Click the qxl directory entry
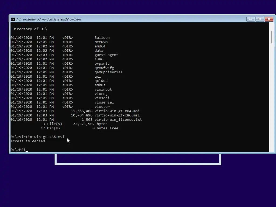Screen dimensions: 276x207 [98, 76]
